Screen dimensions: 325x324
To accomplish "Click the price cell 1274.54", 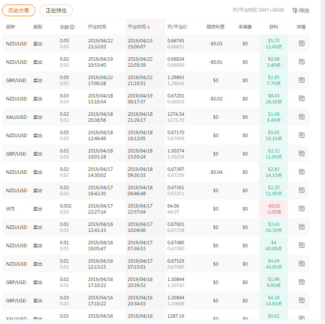I will pos(176,114).
